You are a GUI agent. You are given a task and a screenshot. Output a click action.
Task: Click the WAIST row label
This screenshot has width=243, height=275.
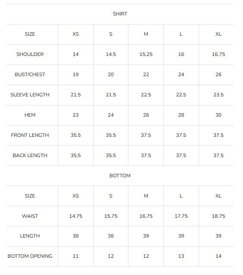30,216
